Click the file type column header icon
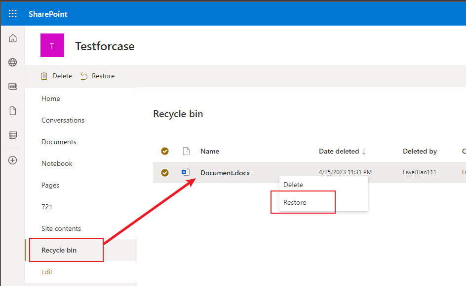 pos(186,151)
